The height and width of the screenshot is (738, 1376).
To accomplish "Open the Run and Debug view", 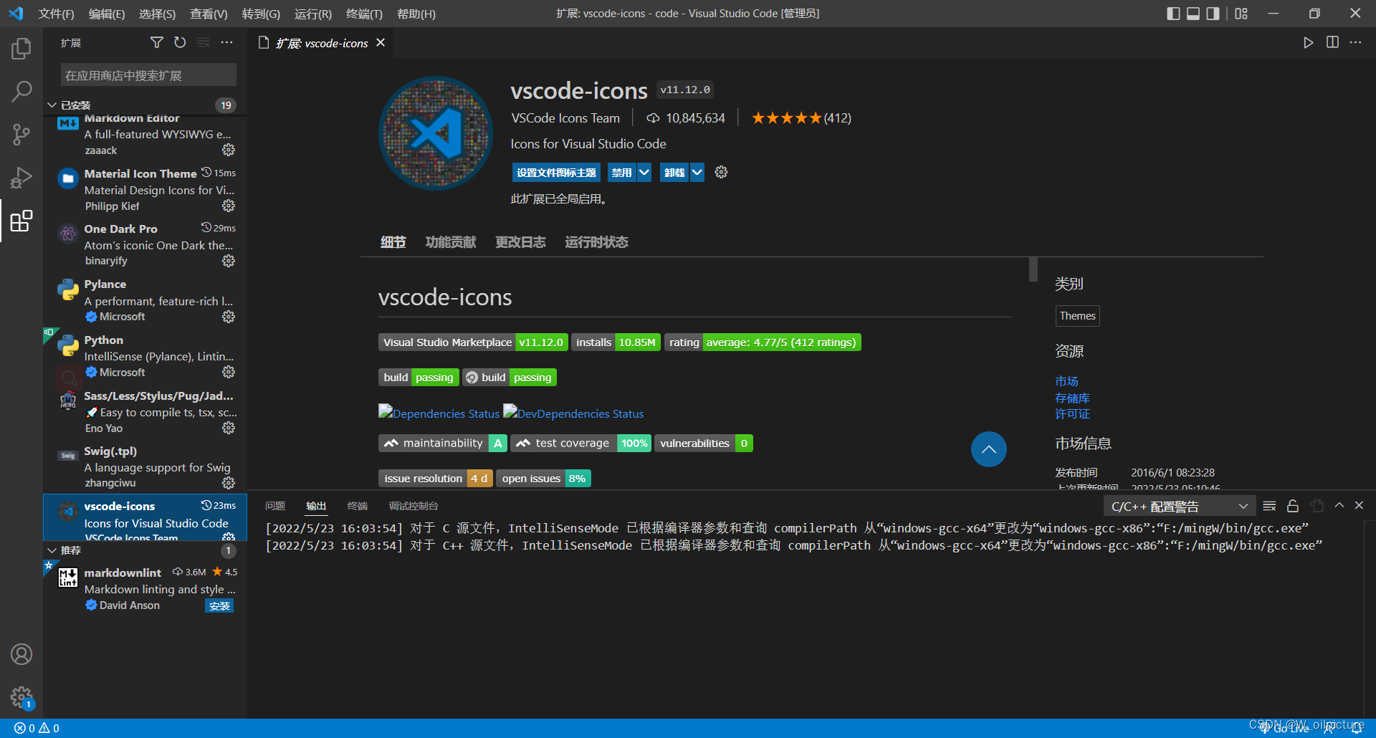I will tap(21, 177).
